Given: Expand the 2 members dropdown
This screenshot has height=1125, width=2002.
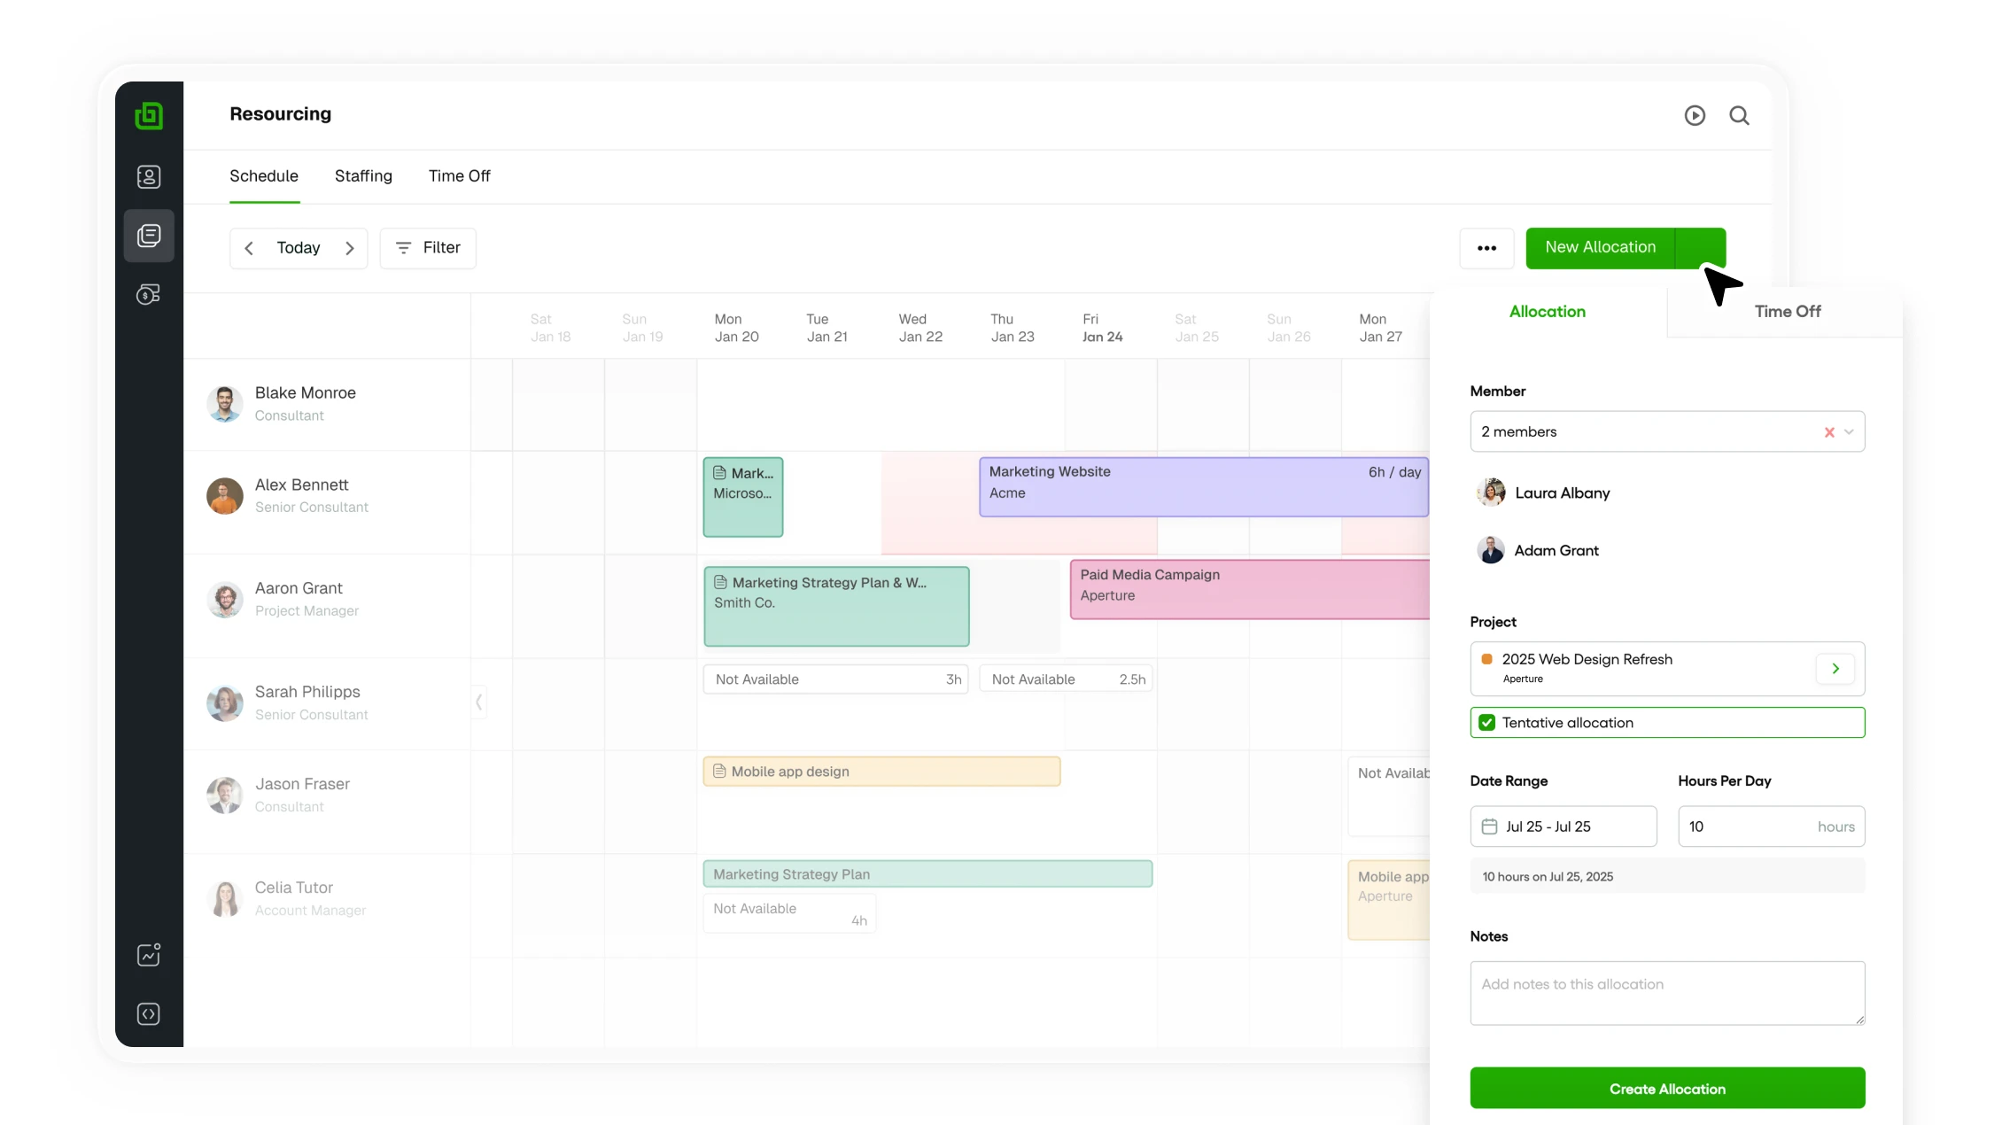Looking at the screenshot, I should [x=1849, y=432].
